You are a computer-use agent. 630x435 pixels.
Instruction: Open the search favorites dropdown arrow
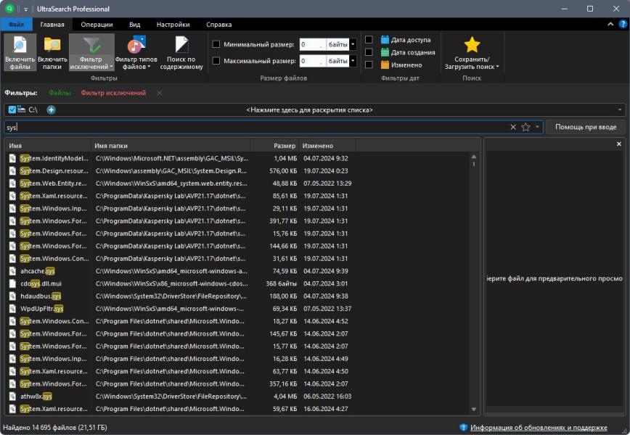coord(537,127)
